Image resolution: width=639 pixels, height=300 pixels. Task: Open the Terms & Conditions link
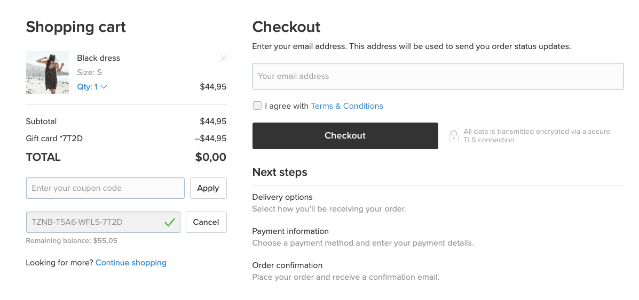point(347,106)
